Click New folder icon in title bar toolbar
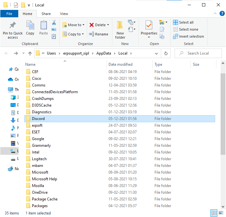Viewport: 226px width, 217px height. point(23,5)
